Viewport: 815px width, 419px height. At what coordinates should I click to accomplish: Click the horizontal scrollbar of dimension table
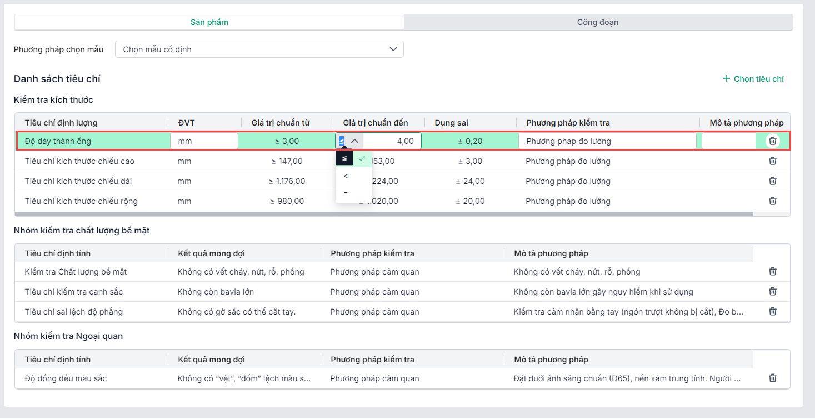(383, 213)
